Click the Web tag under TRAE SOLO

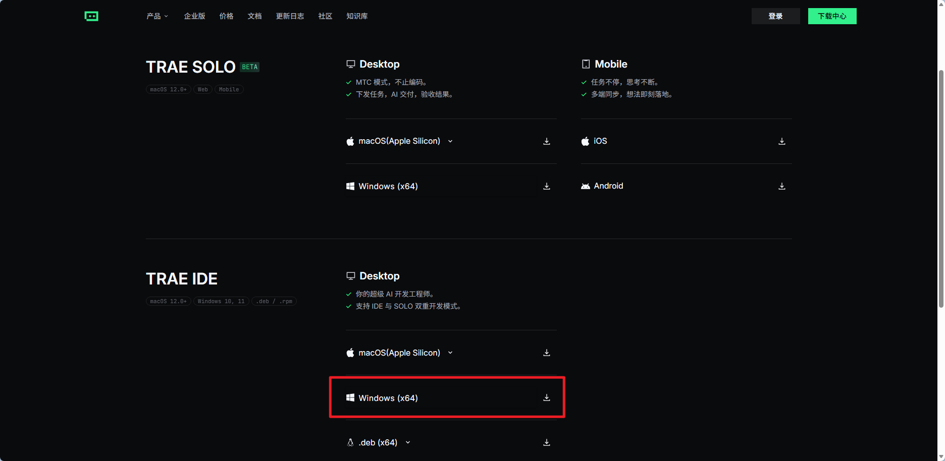pos(202,89)
